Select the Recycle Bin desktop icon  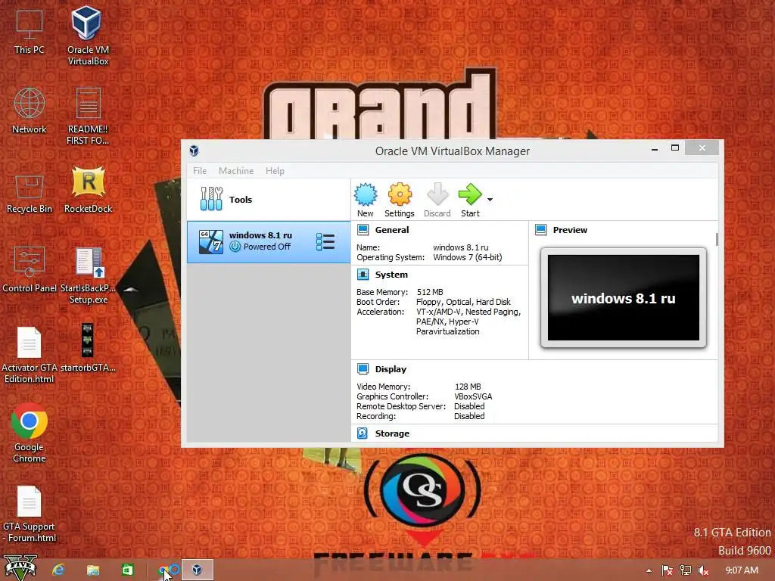tap(30, 193)
